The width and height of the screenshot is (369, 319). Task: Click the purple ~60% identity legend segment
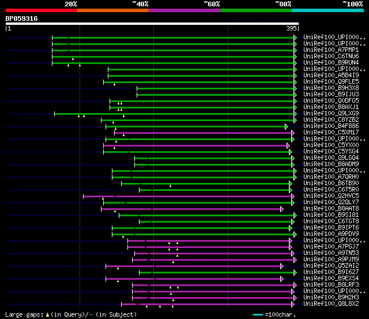(x=184, y=10)
